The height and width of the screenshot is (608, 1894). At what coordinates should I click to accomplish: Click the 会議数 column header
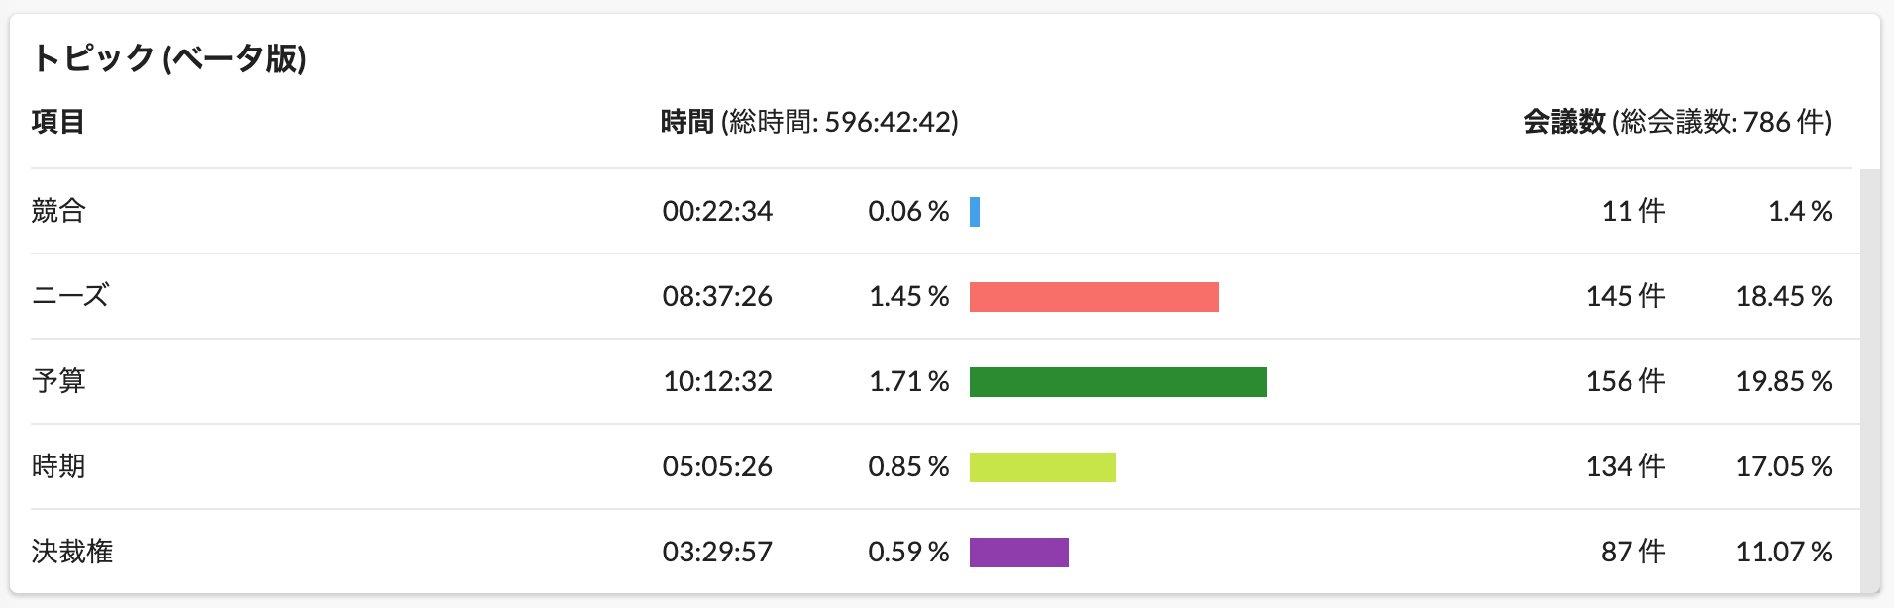(x=1564, y=122)
